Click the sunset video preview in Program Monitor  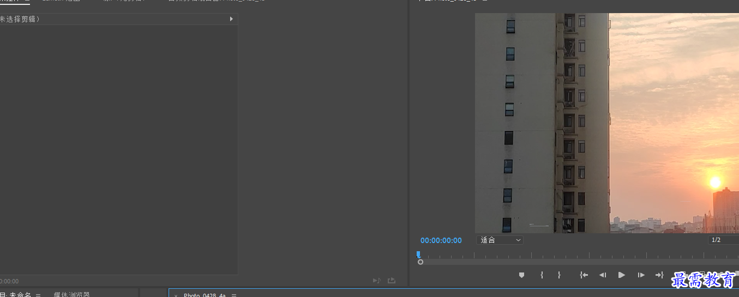point(607,123)
